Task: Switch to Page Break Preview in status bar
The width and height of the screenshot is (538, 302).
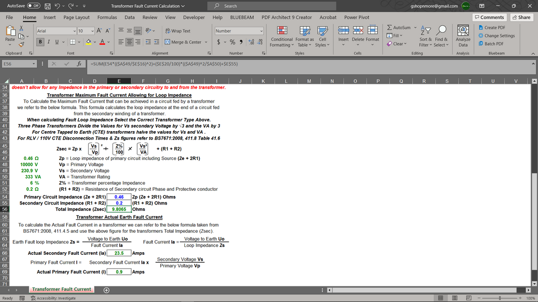Action: click(x=468, y=298)
